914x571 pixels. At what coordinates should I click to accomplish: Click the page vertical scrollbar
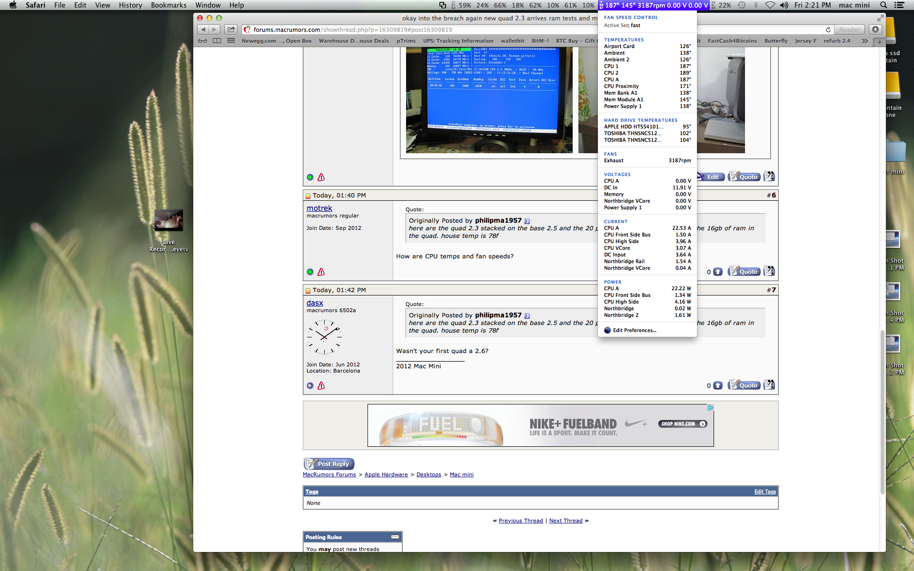tap(882, 413)
